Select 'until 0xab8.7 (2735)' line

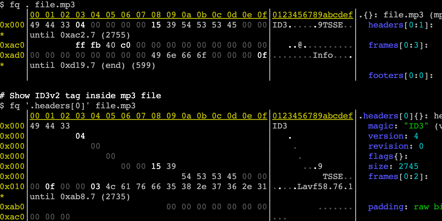tap(80, 197)
